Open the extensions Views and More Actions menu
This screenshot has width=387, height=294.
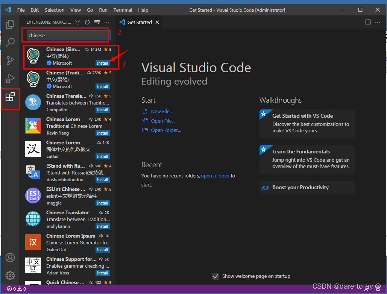(x=107, y=23)
